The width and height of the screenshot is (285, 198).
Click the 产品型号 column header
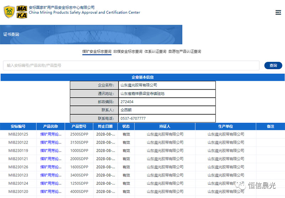79,126
